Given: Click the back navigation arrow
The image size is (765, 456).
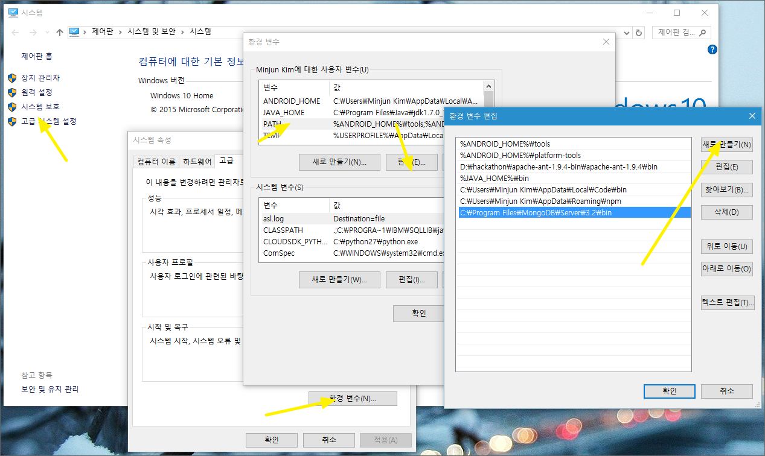Looking at the screenshot, I should pos(14,32).
